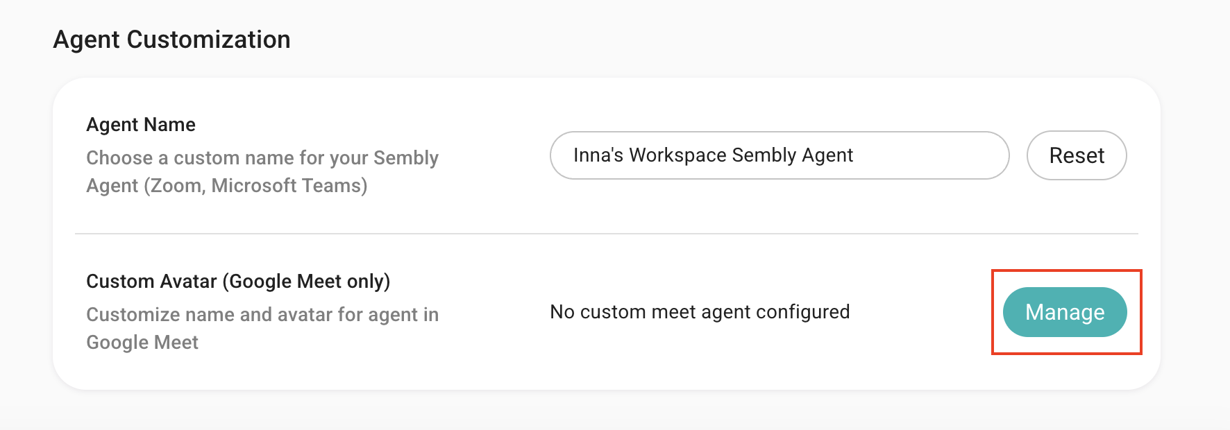Viewport: 1230px width, 430px height.
Task: Click 'Google Meet' in the avatar description
Action: [142, 343]
